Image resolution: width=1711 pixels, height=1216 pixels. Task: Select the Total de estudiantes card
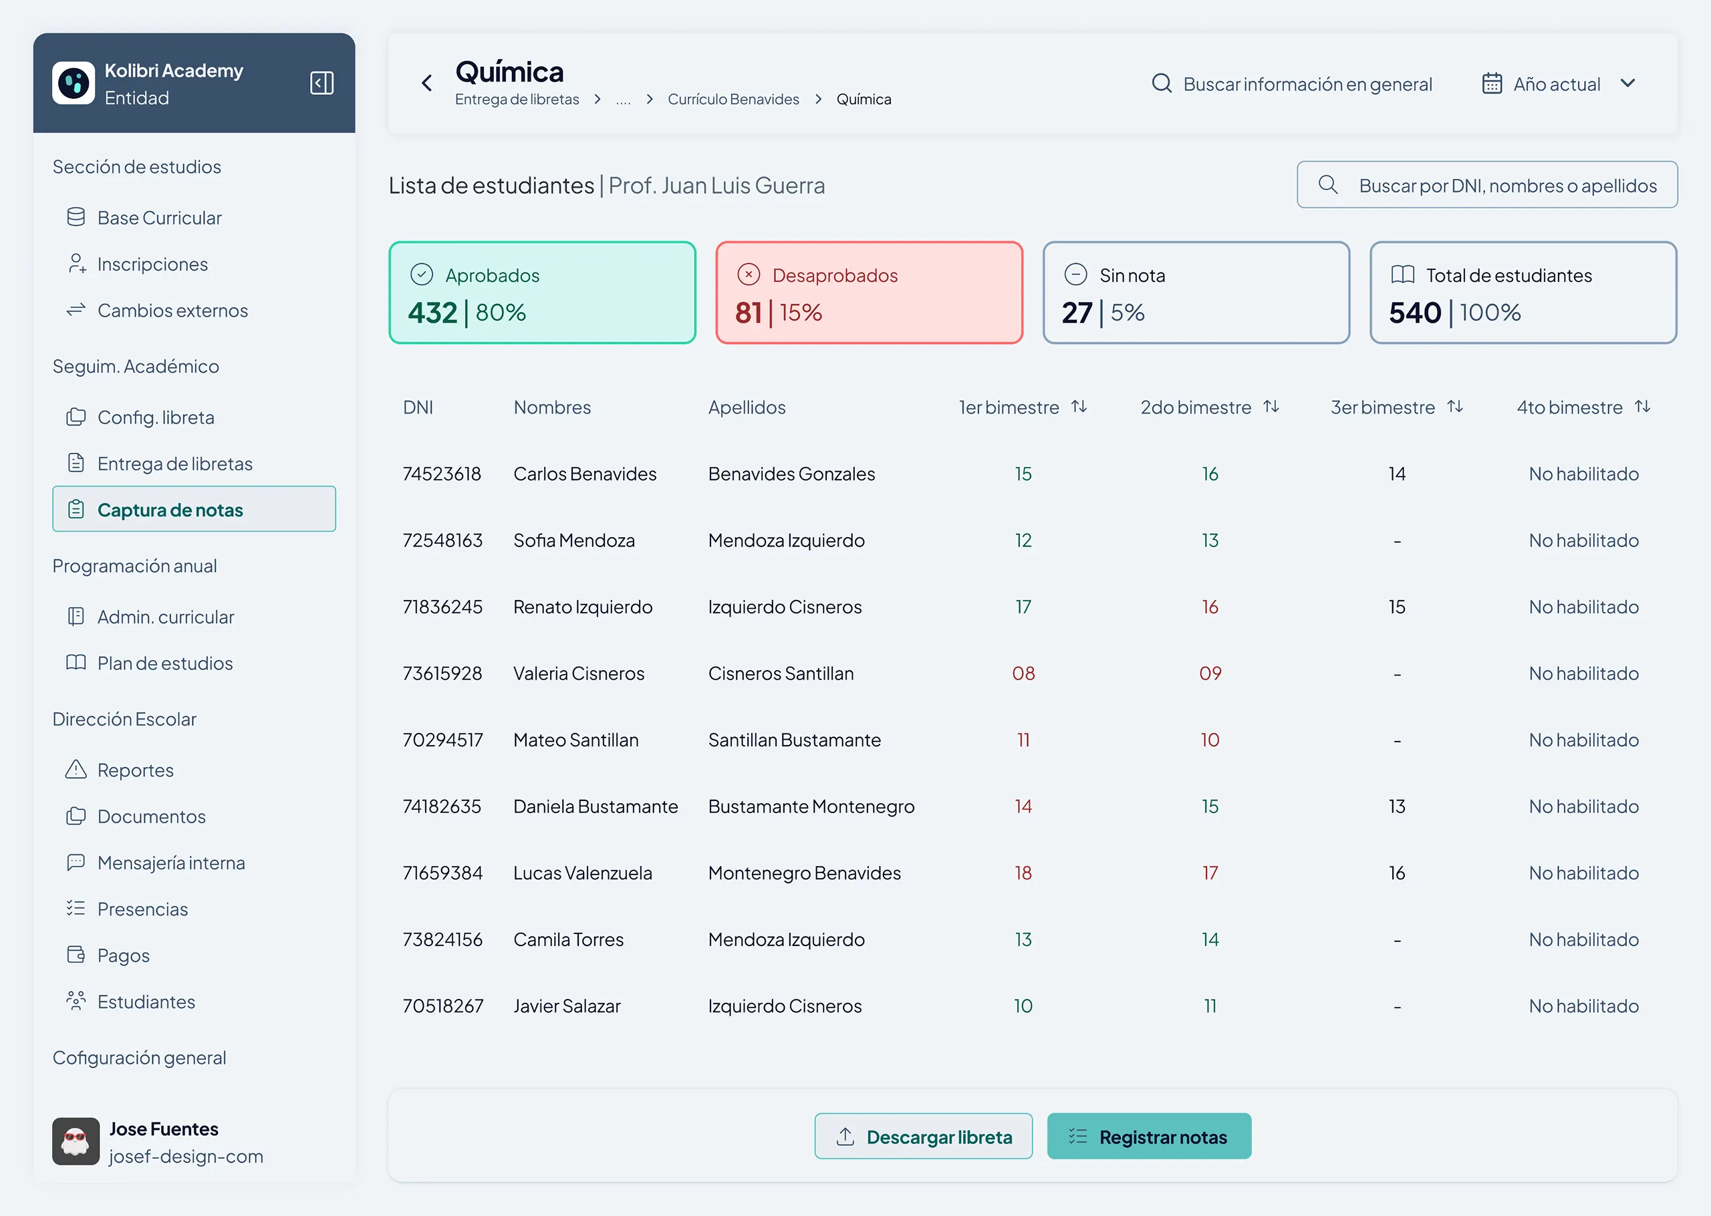[1523, 293]
